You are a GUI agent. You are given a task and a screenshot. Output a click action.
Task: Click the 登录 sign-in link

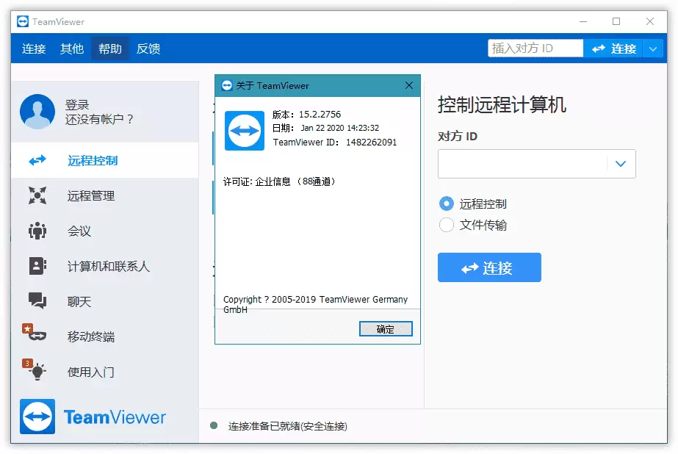tap(77, 104)
